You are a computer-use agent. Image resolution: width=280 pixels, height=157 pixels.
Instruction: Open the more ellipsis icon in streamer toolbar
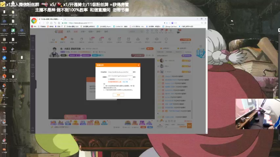click(x=166, y=40)
